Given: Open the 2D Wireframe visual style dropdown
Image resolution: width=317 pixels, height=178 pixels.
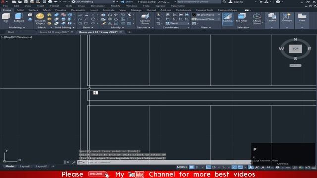Looking at the screenshot, I should pyautogui.click(x=206, y=15).
